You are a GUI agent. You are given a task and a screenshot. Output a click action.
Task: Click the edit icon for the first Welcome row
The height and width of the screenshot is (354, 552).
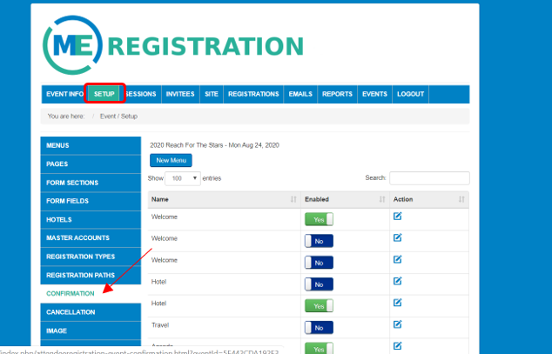coord(398,217)
